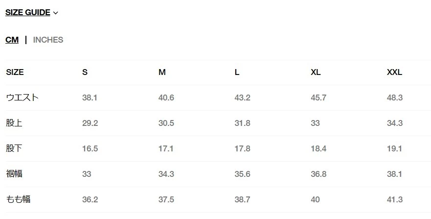Select the ウエスト row label
The width and height of the screenshot is (431, 219).
tap(22, 97)
